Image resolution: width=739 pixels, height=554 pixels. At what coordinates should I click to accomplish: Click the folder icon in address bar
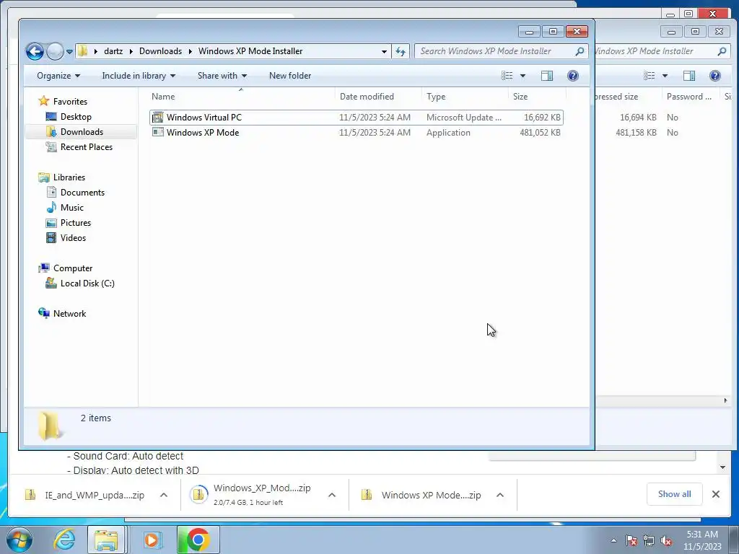(x=83, y=51)
